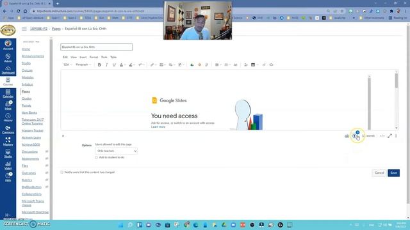Apply italic formatting in the editor toolbar
This screenshot has width=410, height=230.
pyautogui.click(x=106, y=65)
